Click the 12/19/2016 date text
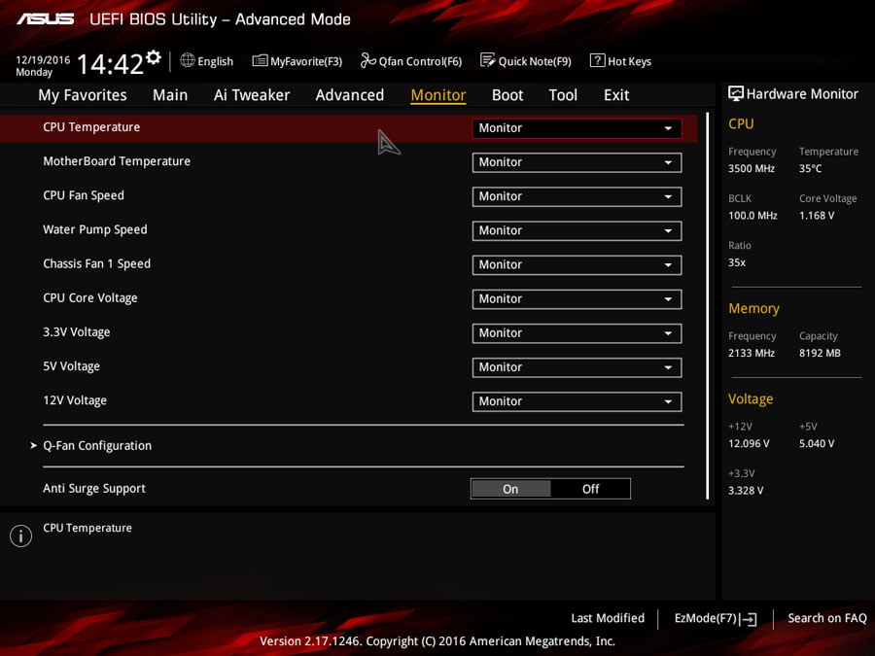875x656 pixels. [x=43, y=59]
